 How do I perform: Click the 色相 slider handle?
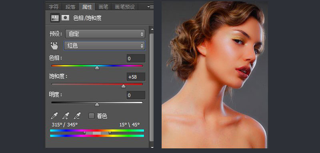[x=97, y=68]
